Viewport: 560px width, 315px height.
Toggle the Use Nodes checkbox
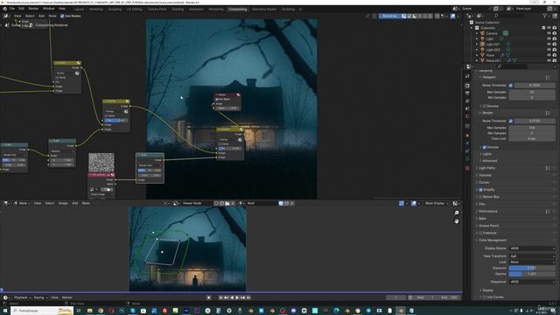tap(62, 16)
